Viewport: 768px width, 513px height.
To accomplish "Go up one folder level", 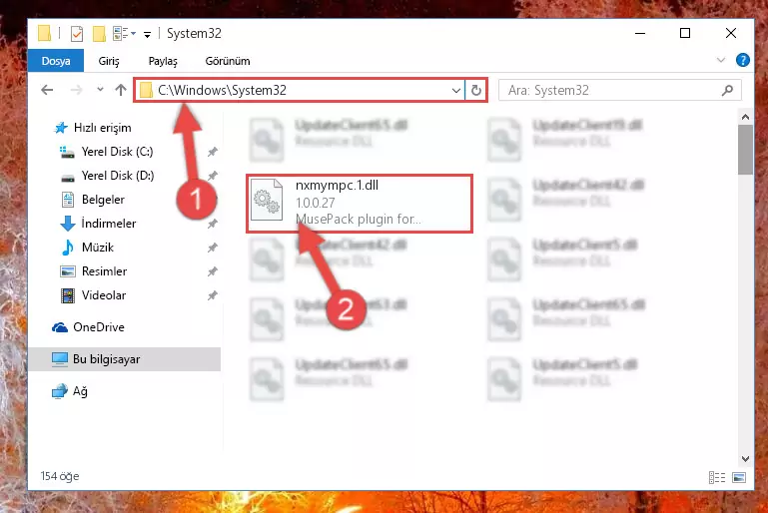I will [x=121, y=90].
